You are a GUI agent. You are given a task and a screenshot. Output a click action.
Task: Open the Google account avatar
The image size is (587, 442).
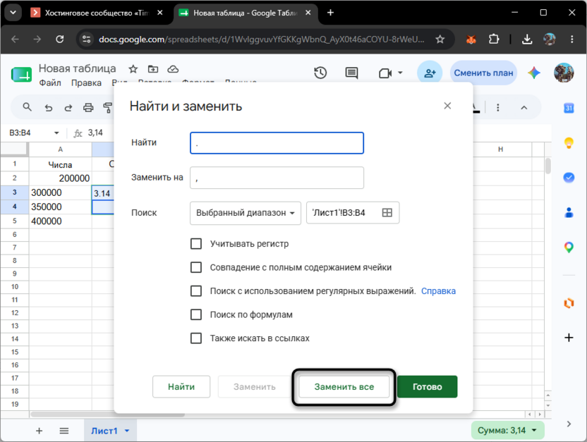(564, 73)
